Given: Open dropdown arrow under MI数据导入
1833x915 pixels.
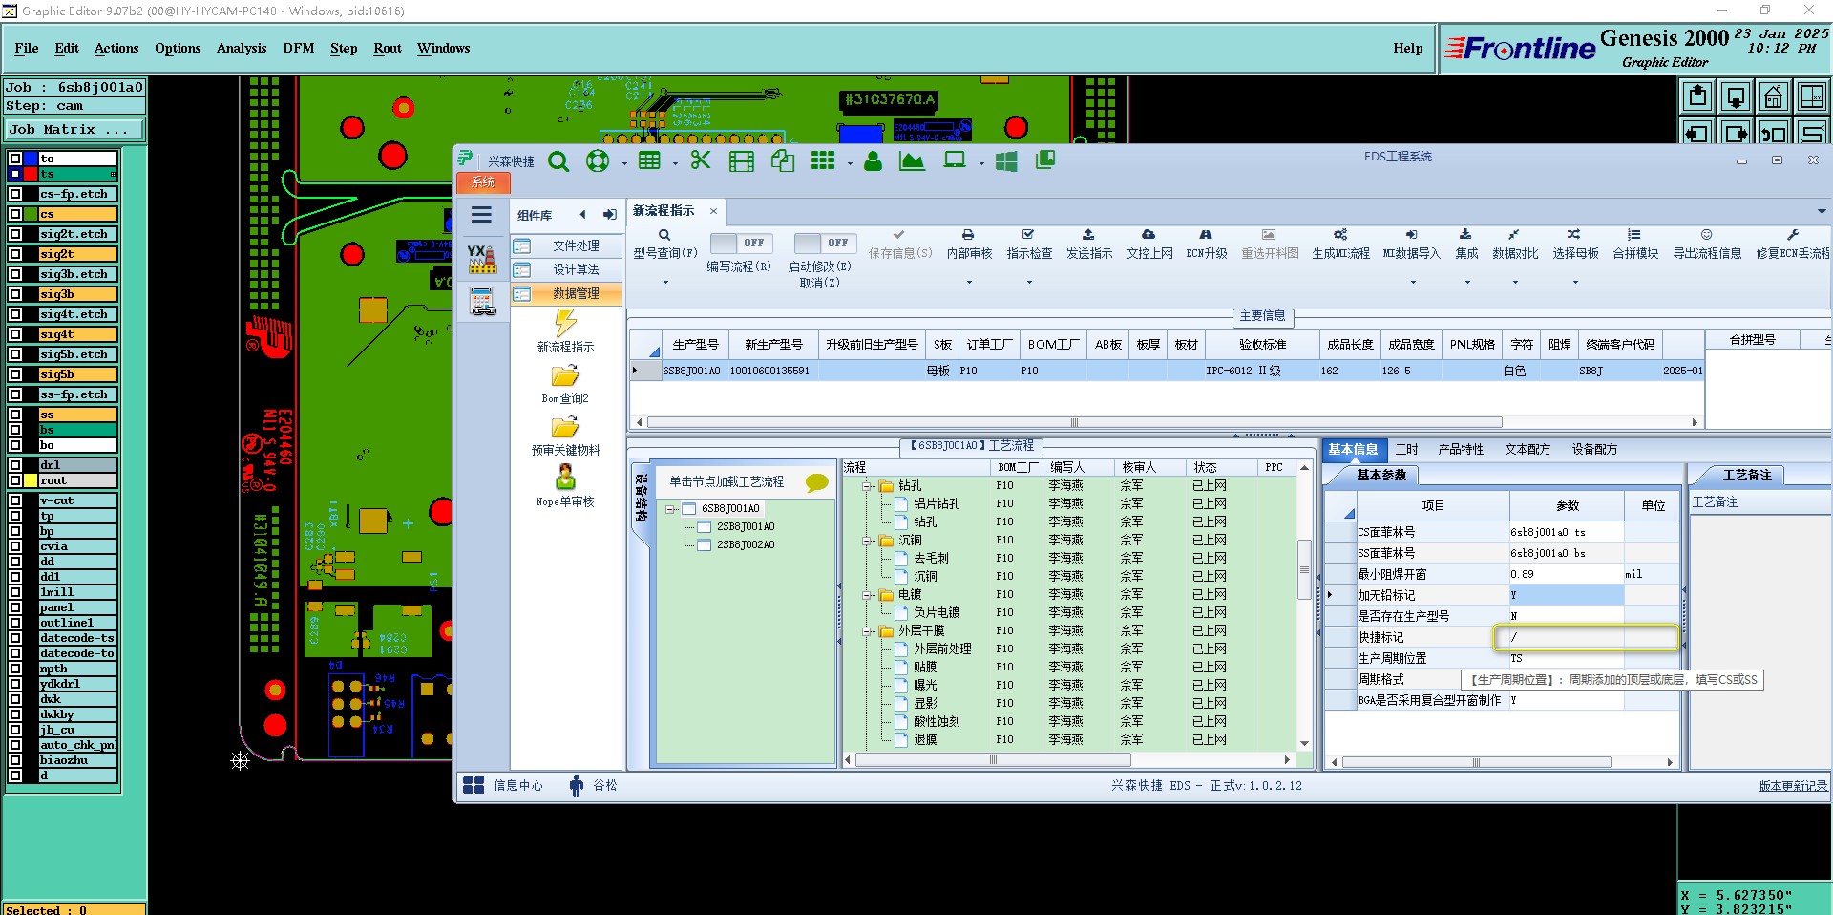Looking at the screenshot, I should coord(1412,282).
